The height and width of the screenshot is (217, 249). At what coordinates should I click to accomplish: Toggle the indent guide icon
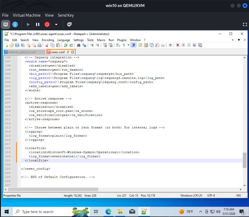pyautogui.click(x=133, y=45)
